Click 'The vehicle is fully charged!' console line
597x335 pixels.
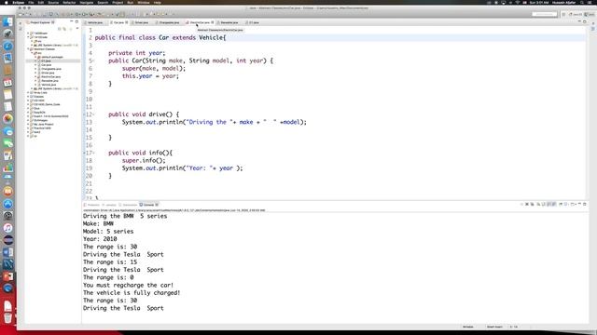pos(132,293)
